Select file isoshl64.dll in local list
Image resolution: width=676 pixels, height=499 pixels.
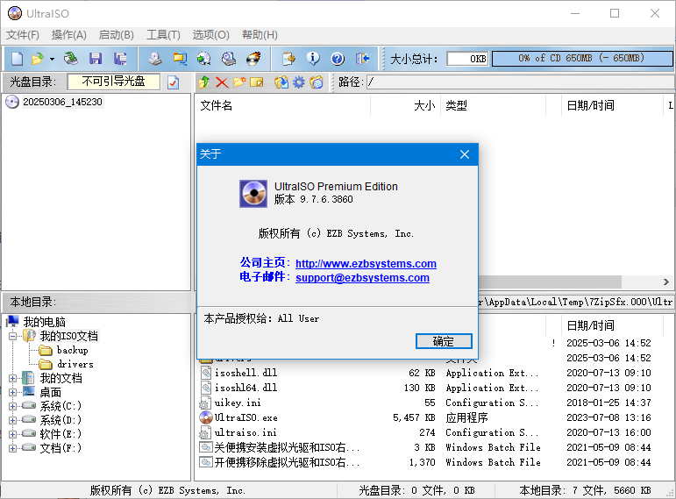point(245,388)
